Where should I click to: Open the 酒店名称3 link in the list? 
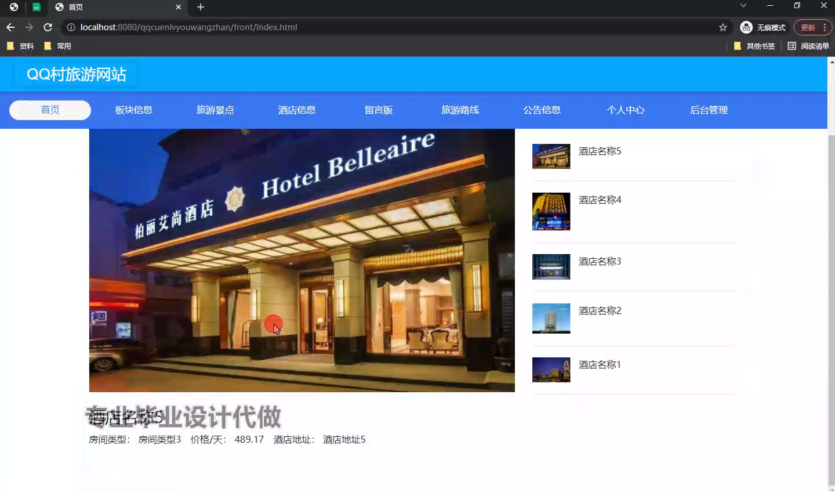[x=600, y=262]
